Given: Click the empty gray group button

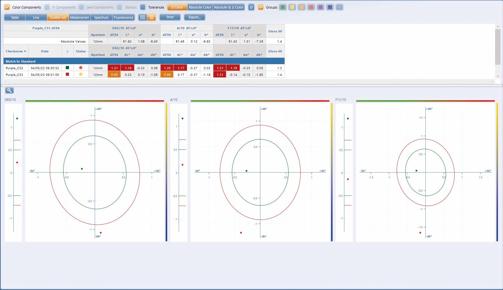Looking at the screenshot, I should pyautogui.click(x=340, y=7).
